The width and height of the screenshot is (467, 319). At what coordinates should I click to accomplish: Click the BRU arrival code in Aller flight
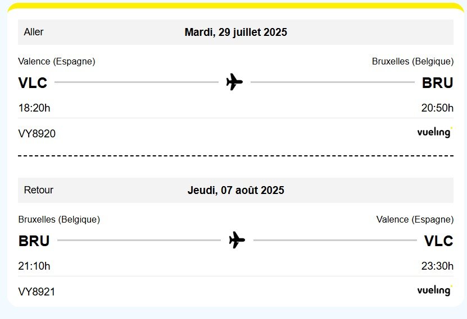click(437, 83)
